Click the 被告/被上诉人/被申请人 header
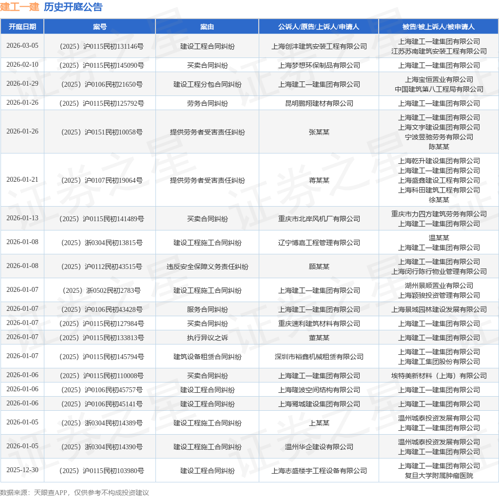499x497 pixels. 439,27
